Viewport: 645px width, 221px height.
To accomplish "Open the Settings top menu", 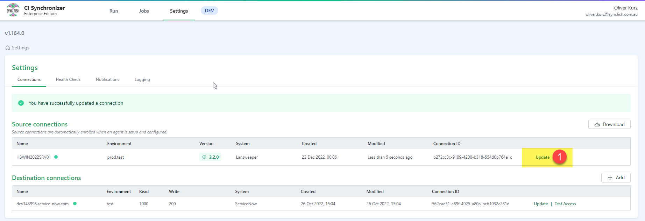I will click(179, 11).
